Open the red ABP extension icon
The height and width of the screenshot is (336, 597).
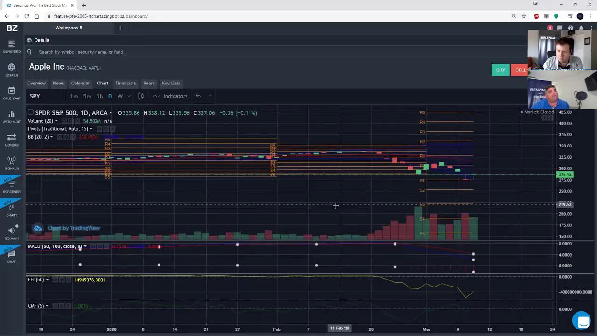(536, 16)
